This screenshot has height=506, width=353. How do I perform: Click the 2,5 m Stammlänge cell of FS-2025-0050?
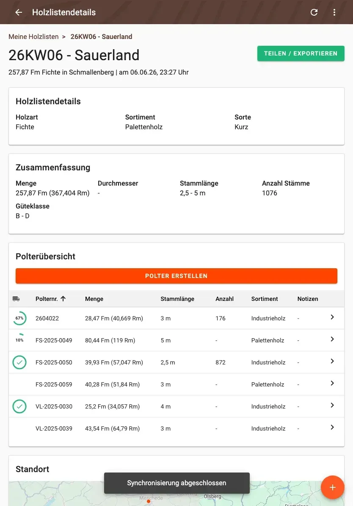click(x=168, y=362)
